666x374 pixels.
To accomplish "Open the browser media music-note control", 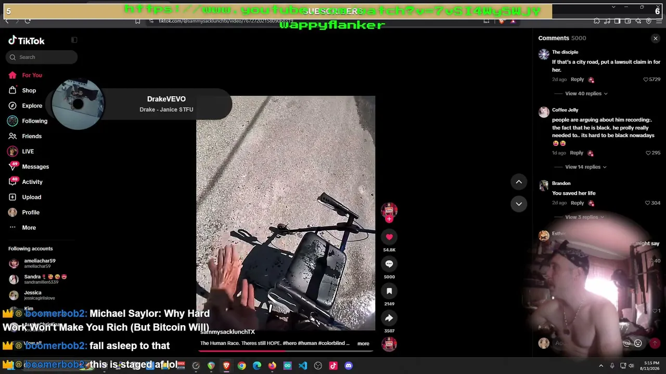I will 607,21.
